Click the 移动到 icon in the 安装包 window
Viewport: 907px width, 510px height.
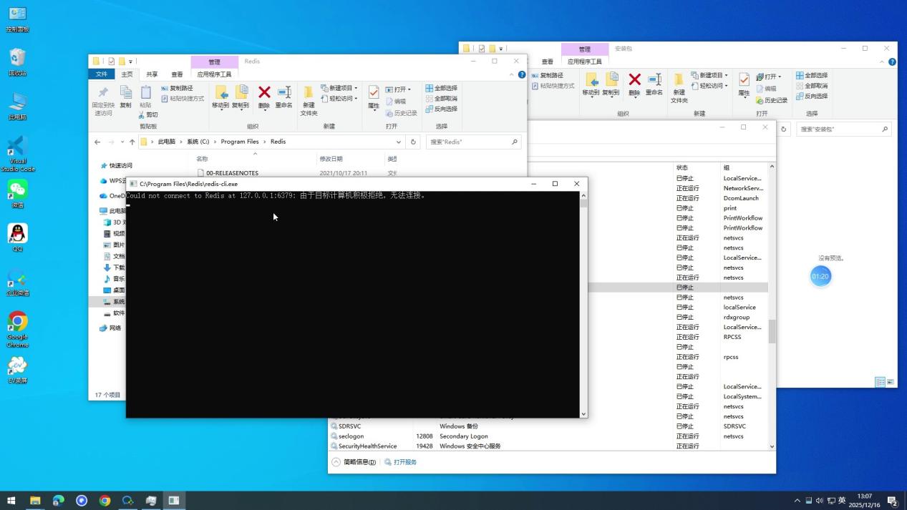coord(591,82)
